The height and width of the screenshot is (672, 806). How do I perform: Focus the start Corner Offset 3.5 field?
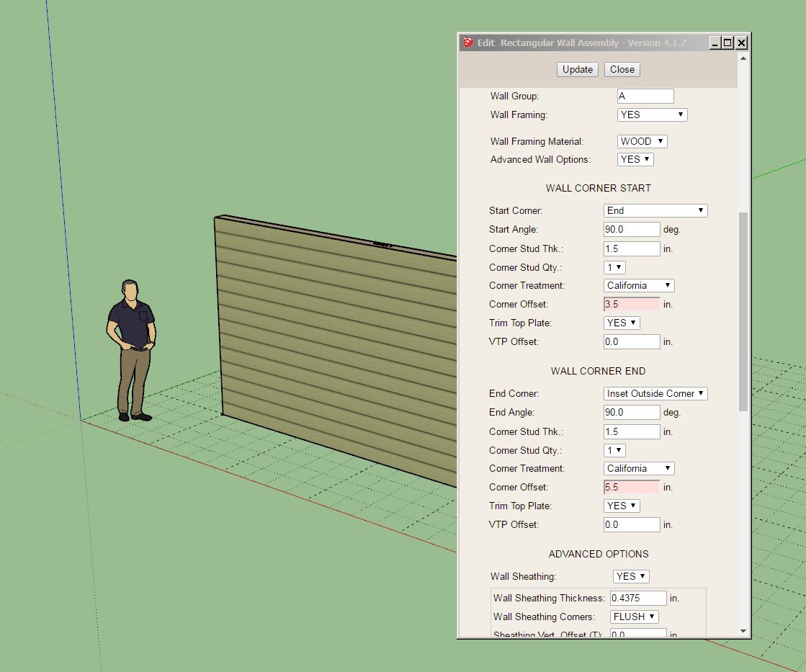coord(632,304)
